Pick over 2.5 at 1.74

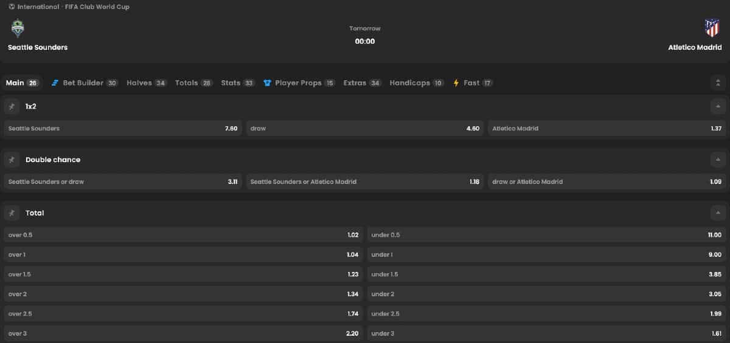click(x=183, y=314)
